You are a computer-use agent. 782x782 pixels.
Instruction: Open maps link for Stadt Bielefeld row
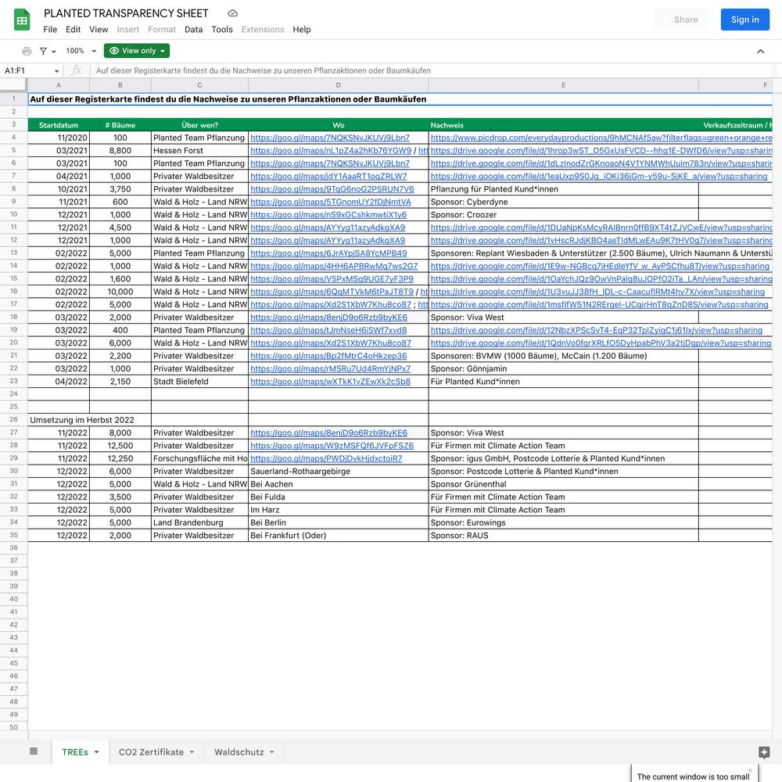coord(330,382)
